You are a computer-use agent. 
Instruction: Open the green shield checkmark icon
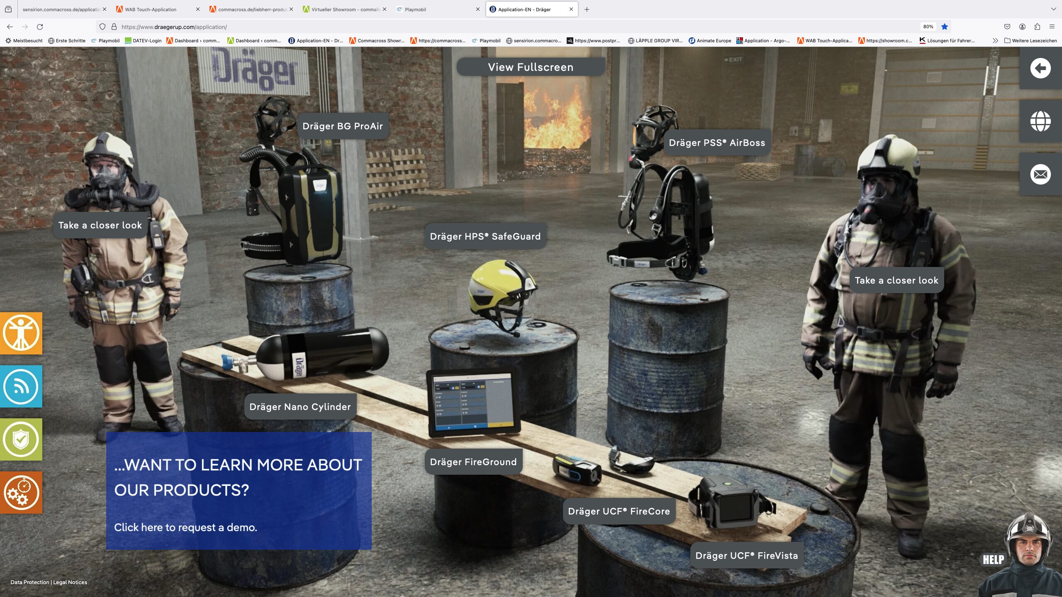pyautogui.click(x=21, y=439)
